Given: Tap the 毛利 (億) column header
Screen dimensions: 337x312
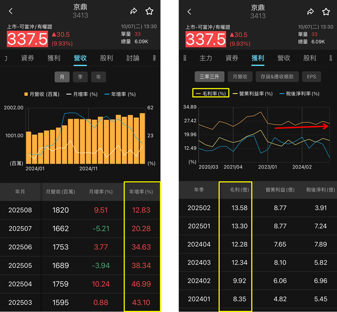Looking at the screenshot, I should 239,190.
